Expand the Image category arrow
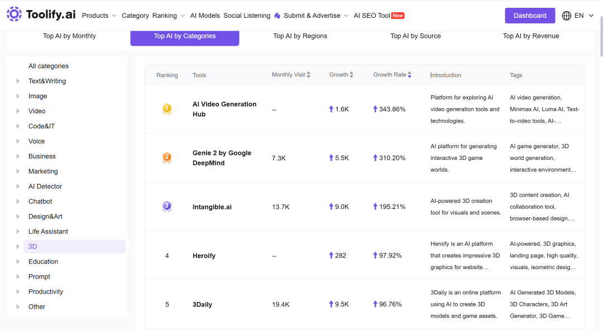 pyautogui.click(x=18, y=96)
